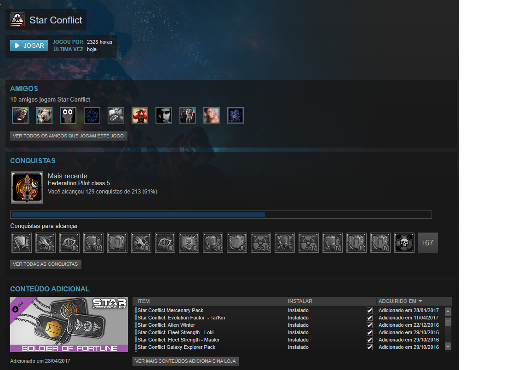
Task: Toggle Galaxy Explorer Pack install checkbox
Action: (369, 347)
